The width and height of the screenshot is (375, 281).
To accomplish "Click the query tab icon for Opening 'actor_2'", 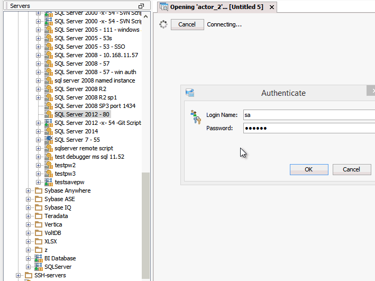I will 164,7.
